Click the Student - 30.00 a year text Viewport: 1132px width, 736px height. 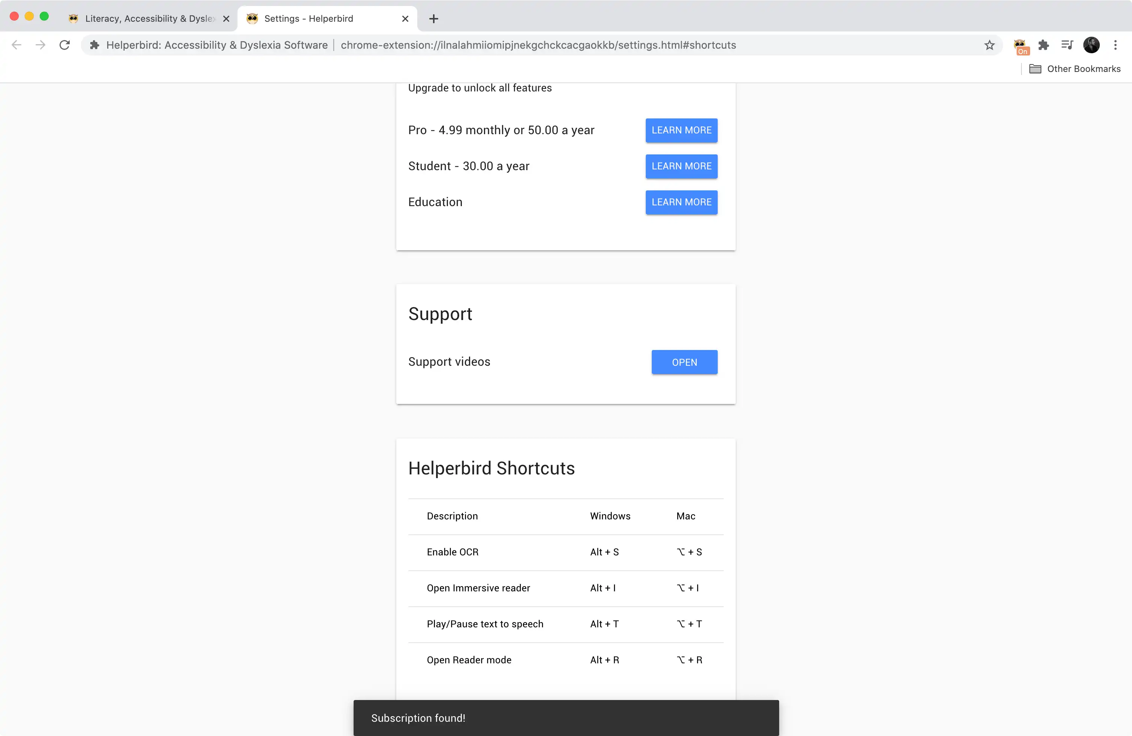click(x=469, y=166)
